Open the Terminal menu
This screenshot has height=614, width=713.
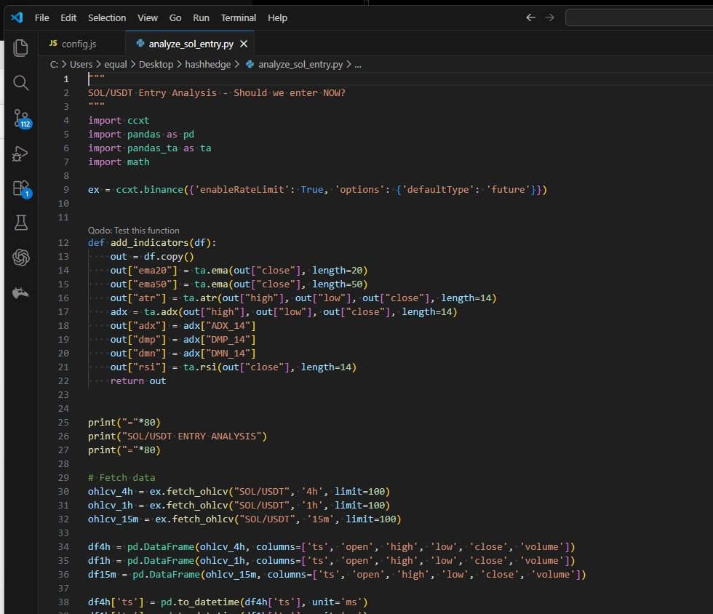pos(239,17)
